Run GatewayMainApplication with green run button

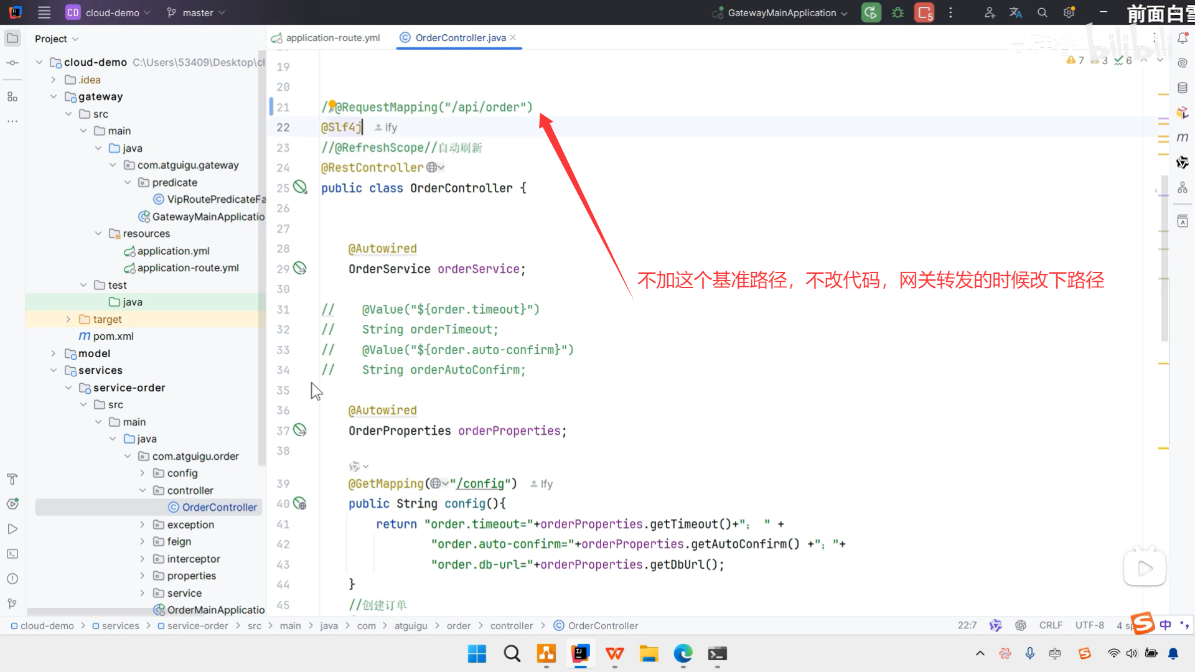(871, 12)
